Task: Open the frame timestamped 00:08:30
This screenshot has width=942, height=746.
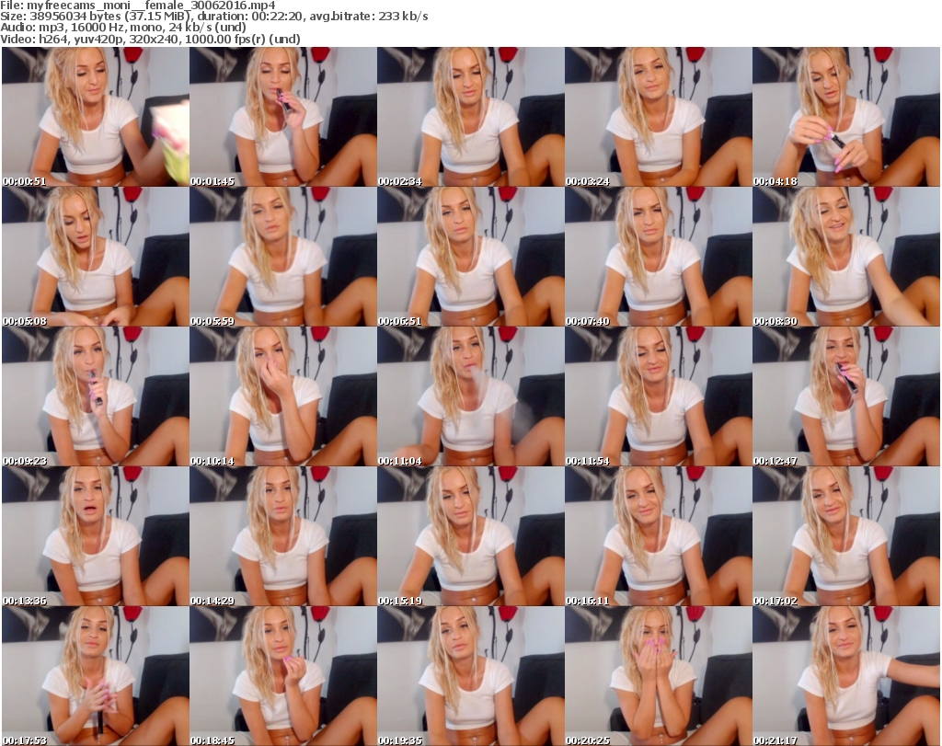Action: [x=845, y=257]
